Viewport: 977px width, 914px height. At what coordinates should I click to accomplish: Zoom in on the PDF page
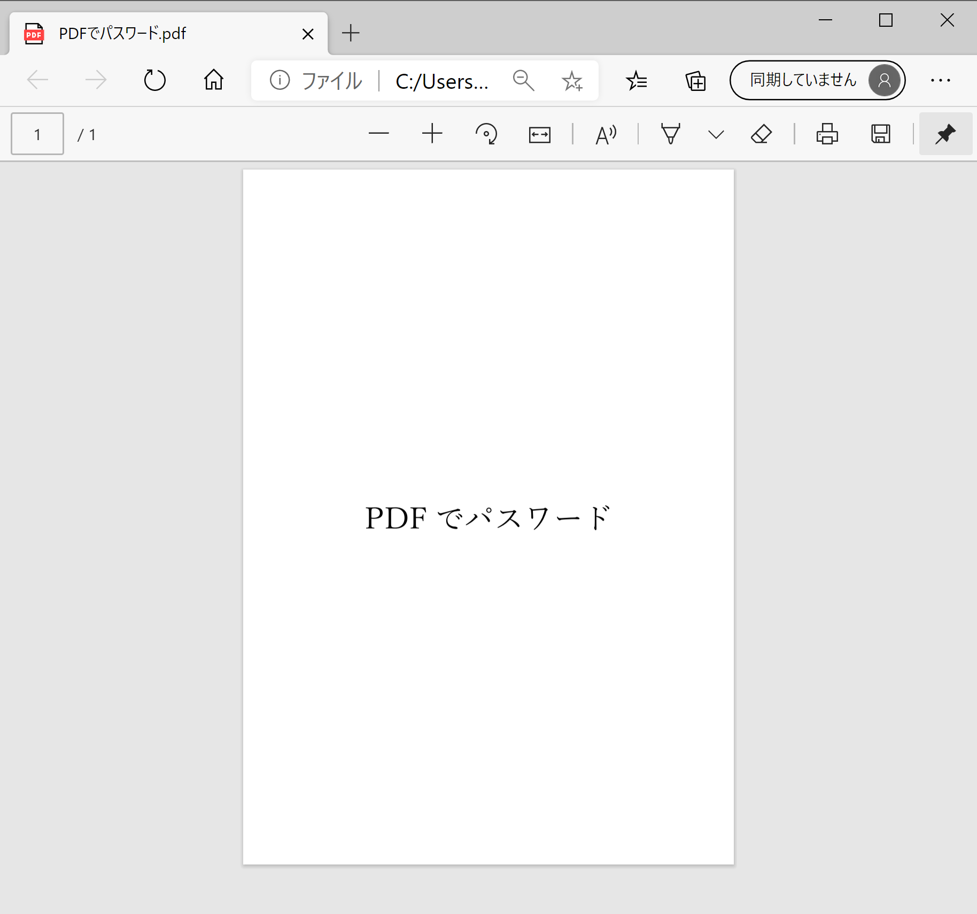(432, 134)
